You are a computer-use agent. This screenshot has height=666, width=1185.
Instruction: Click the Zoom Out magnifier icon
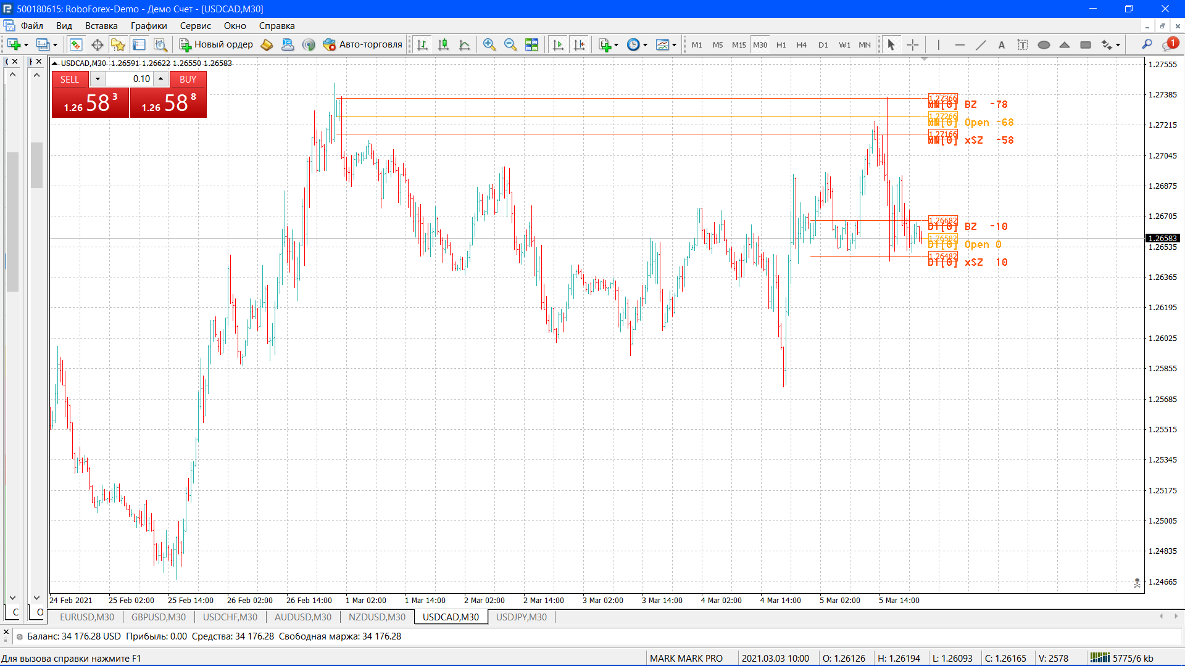tap(510, 44)
